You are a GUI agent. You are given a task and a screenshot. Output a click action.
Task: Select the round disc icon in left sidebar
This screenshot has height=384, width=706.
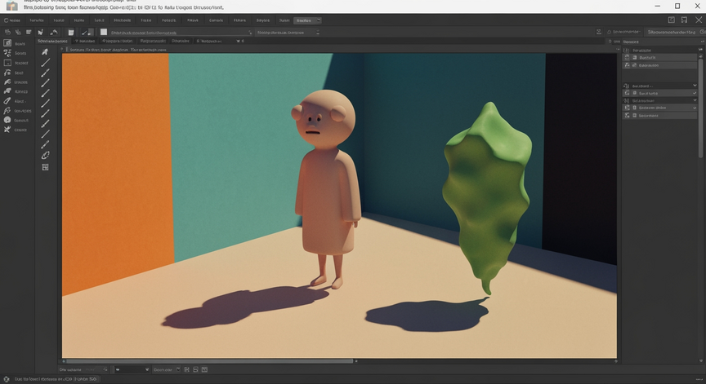click(x=7, y=120)
